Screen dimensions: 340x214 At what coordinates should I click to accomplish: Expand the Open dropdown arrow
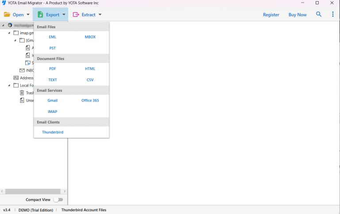[28, 15]
